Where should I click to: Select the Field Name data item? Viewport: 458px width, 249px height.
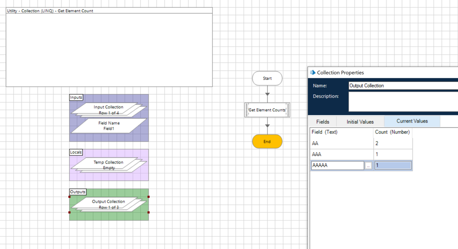(109, 126)
